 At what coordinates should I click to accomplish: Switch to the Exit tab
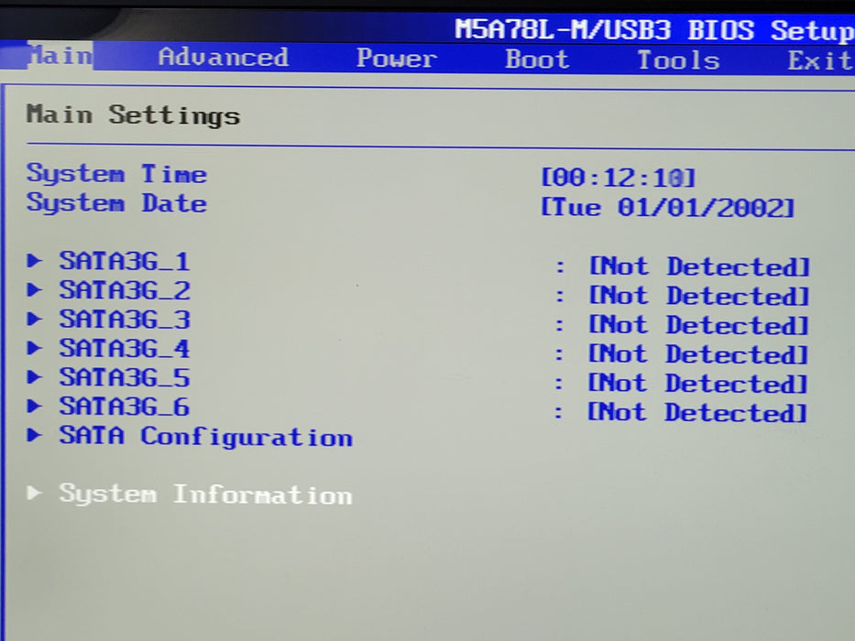(x=820, y=60)
